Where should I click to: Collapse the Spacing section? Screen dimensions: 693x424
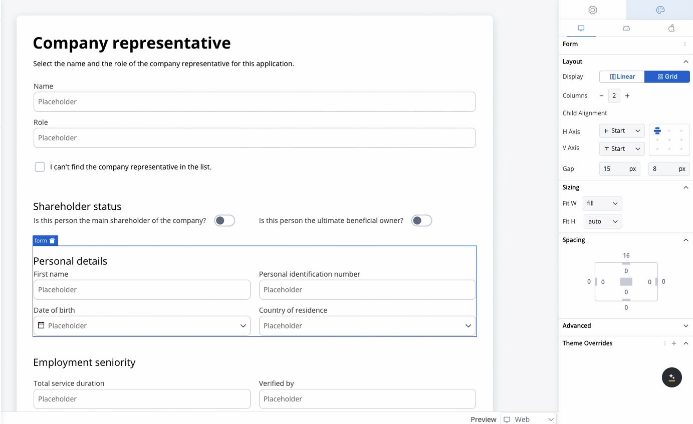tap(686, 240)
